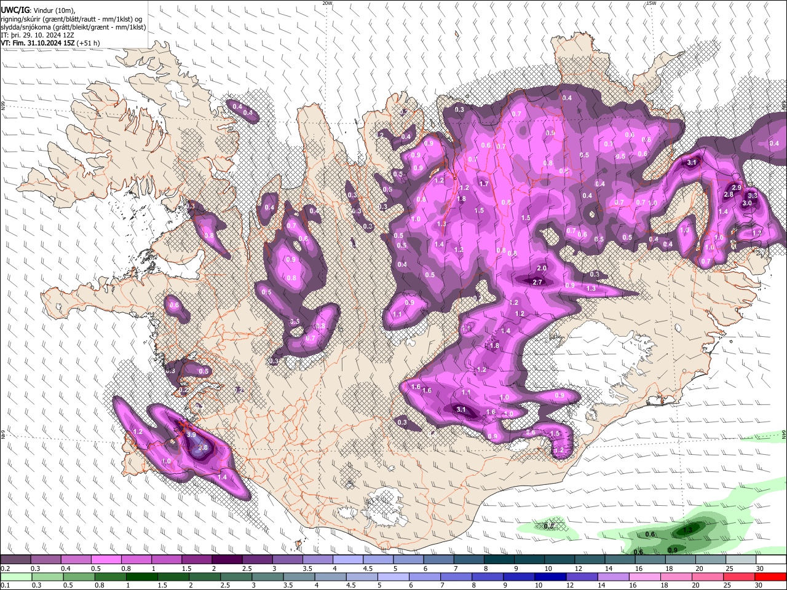
Task: Click rain legend swatch labelled 14
Action: tap(613, 576)
